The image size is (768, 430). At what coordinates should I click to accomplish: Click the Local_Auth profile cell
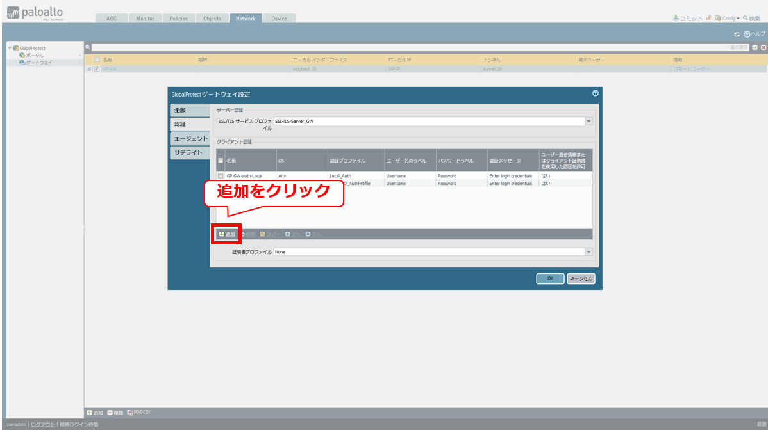(x=340, y=176)
